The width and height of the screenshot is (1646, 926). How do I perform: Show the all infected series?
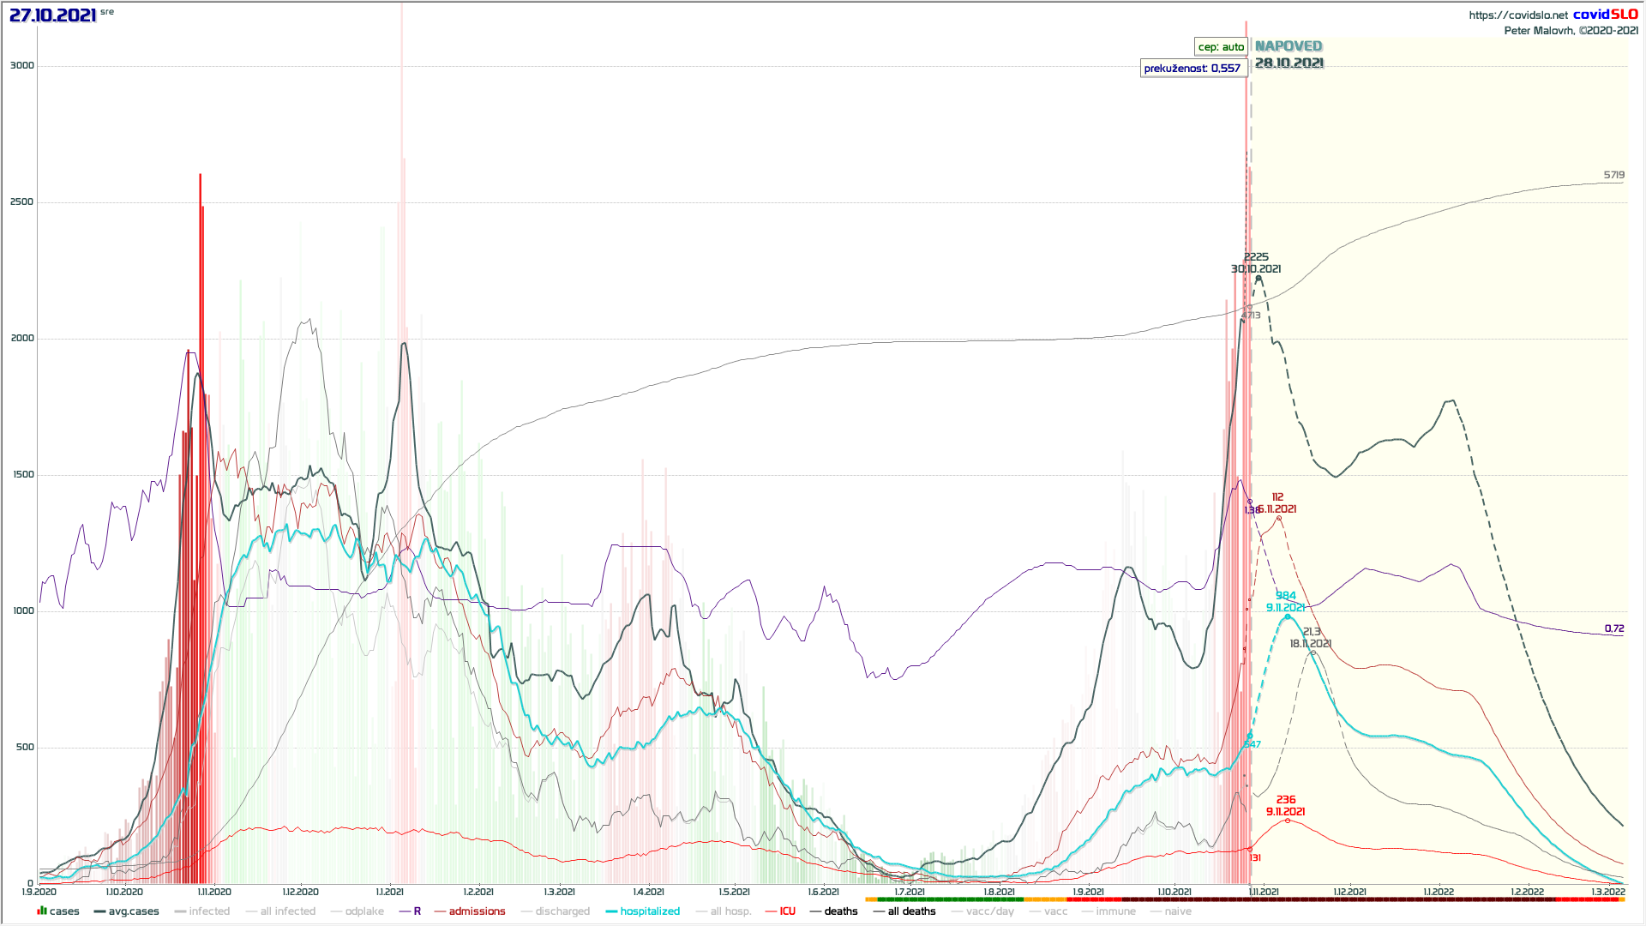[x=287, y=911]
